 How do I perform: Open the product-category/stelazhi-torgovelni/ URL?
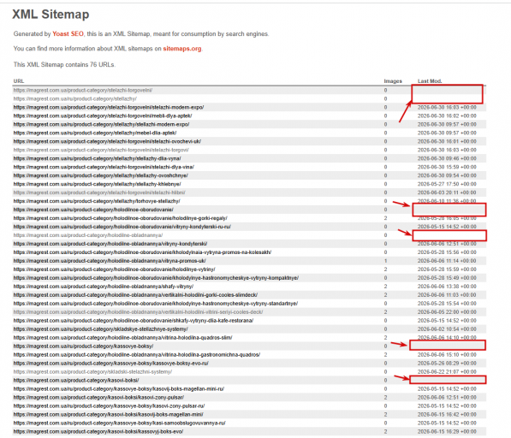click(83, 90)
